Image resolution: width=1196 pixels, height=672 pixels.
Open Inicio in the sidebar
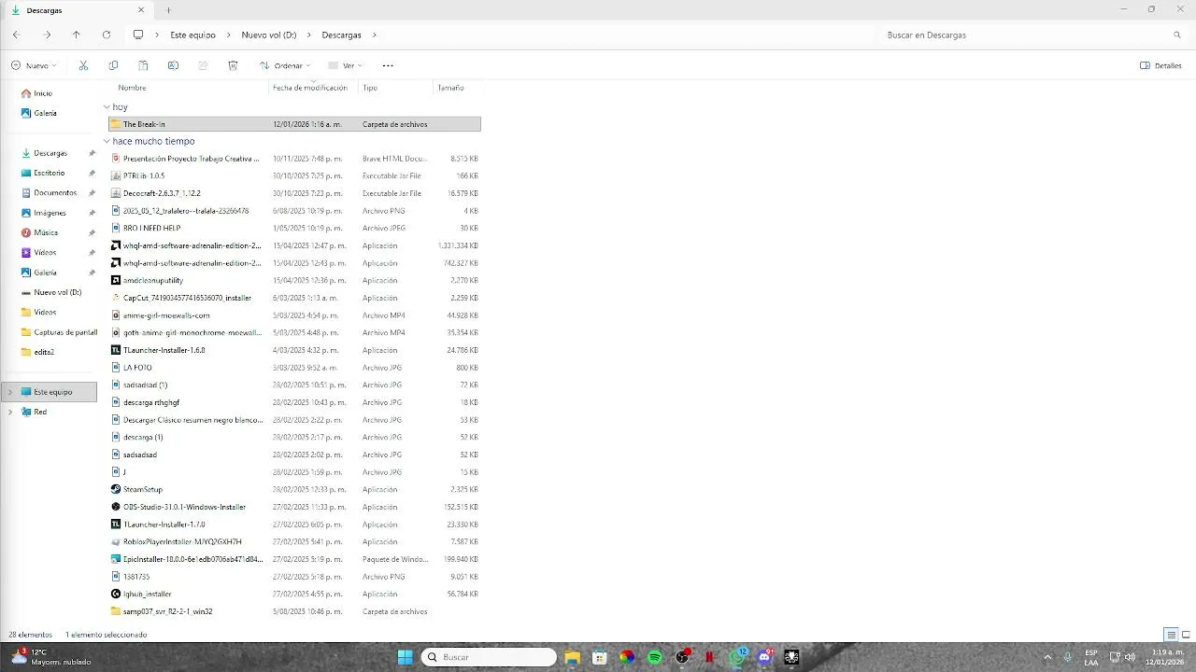pyautogui.click(x=43, y=93)
